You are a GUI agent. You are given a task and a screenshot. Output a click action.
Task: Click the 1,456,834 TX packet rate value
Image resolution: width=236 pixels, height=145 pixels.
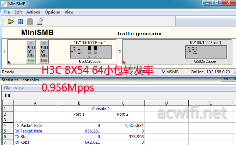[134, 126]
